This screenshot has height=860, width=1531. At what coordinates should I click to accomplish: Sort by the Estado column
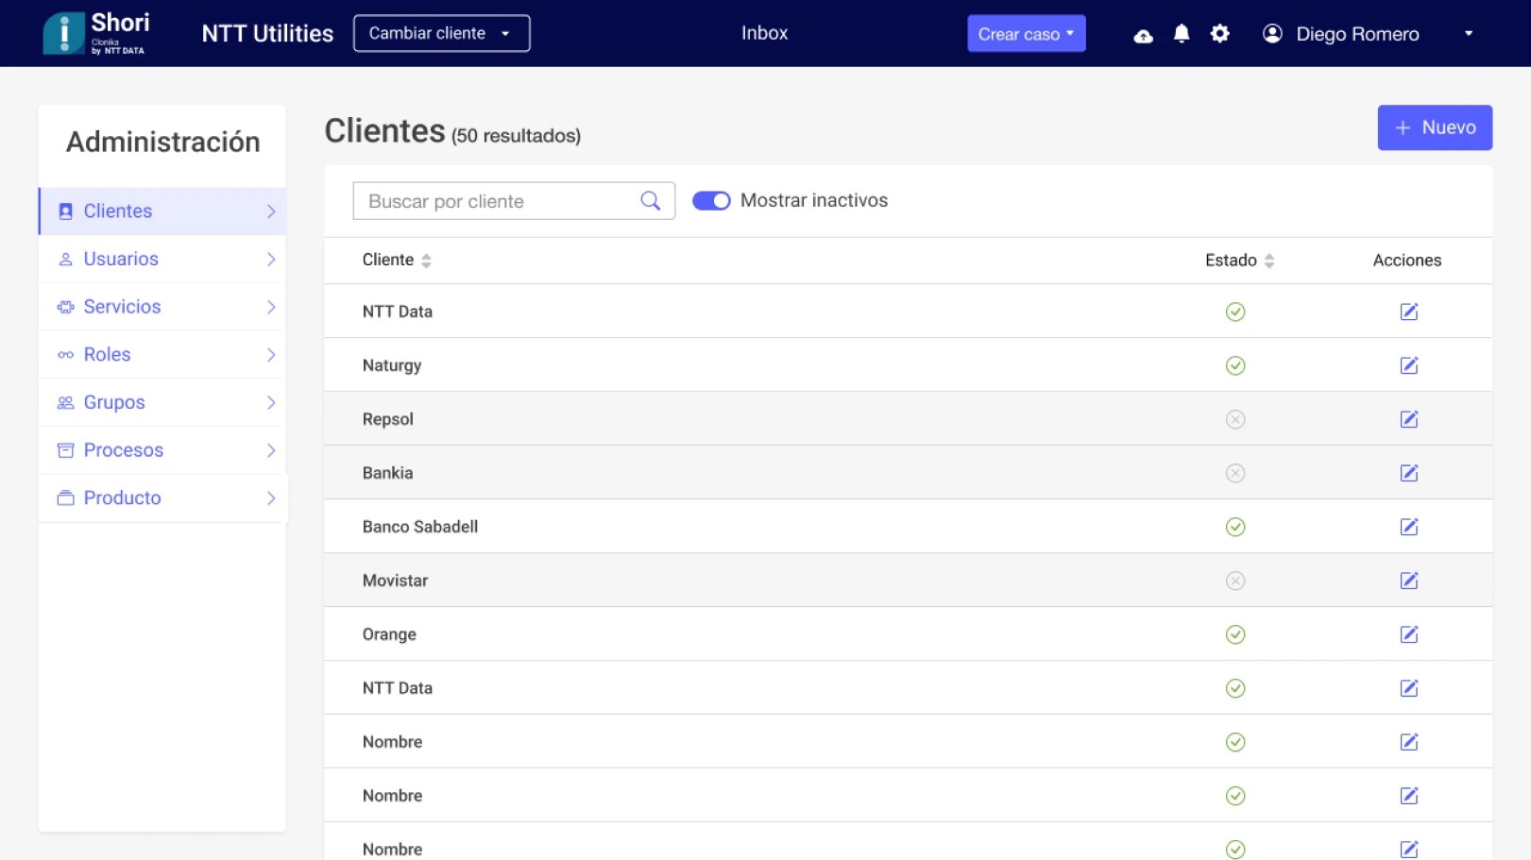point(1268,261)
